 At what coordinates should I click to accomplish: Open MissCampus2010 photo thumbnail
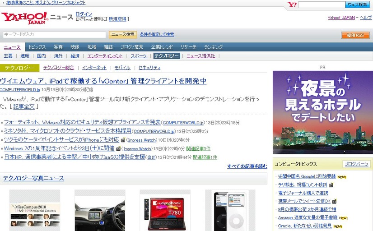point(35,210)
